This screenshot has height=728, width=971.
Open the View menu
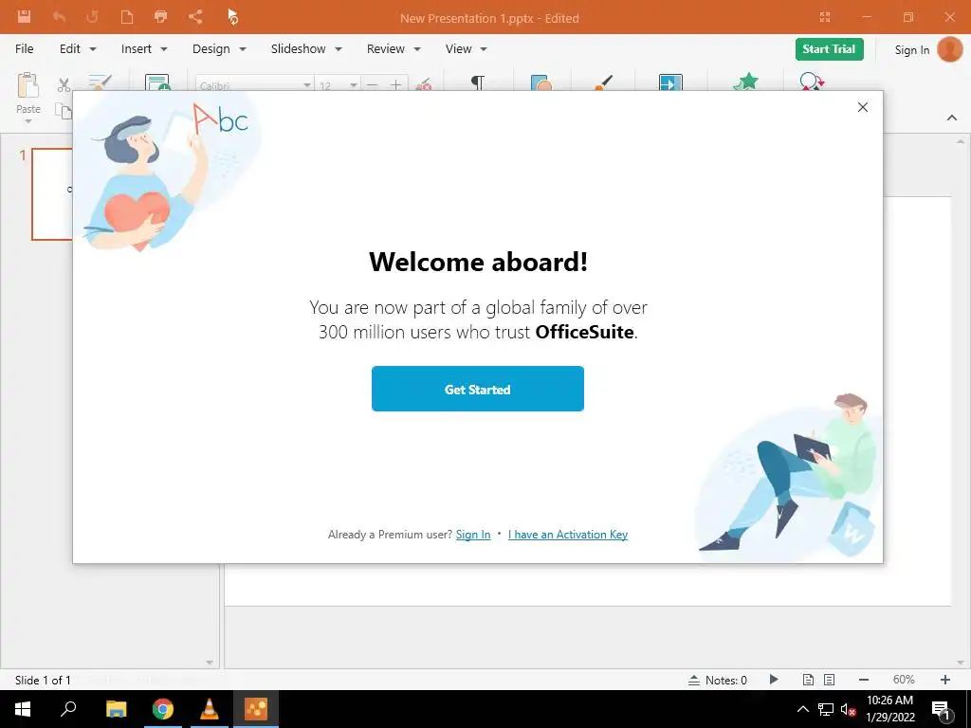[x=467, y=49]
